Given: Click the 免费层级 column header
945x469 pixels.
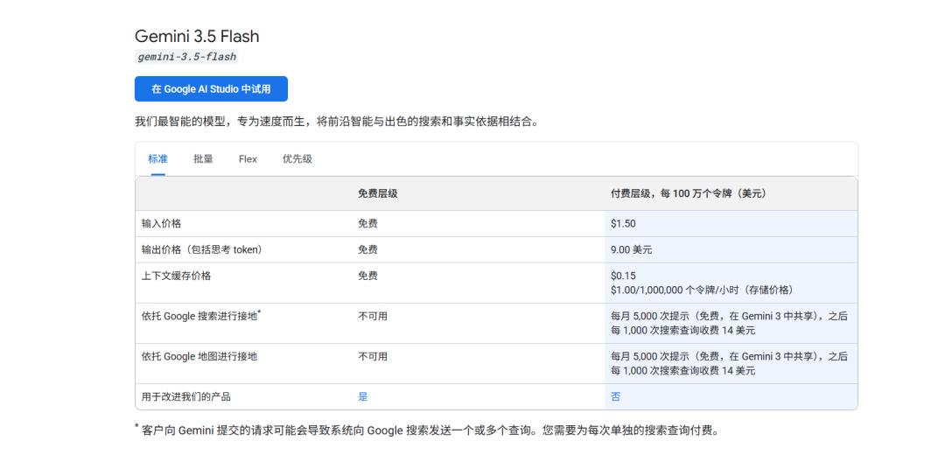Looking at the screenshot, I should click(x=378, y=193).
